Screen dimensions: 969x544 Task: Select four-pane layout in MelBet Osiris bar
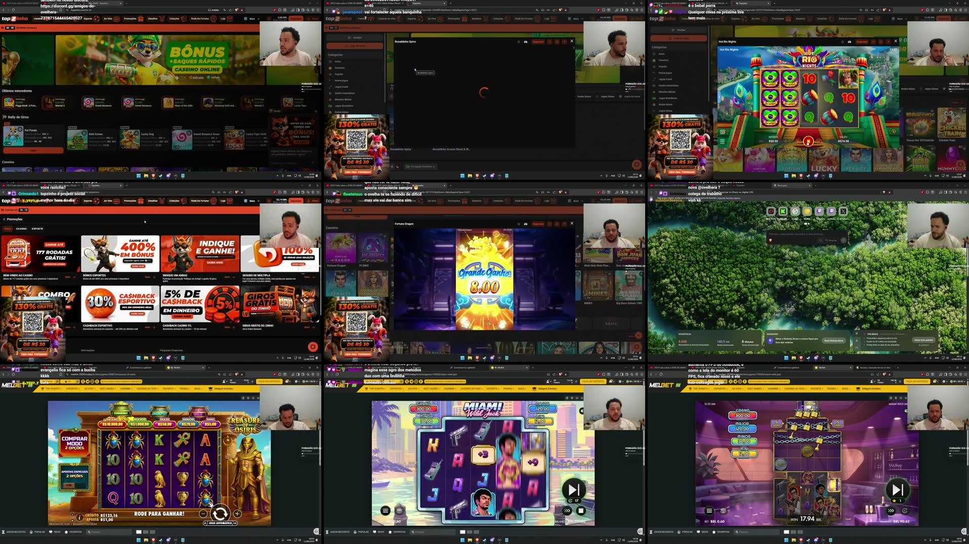[x=152, y=532]
